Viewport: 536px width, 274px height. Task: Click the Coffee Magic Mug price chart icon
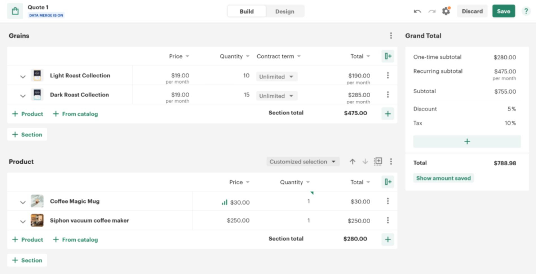(224, 202)
